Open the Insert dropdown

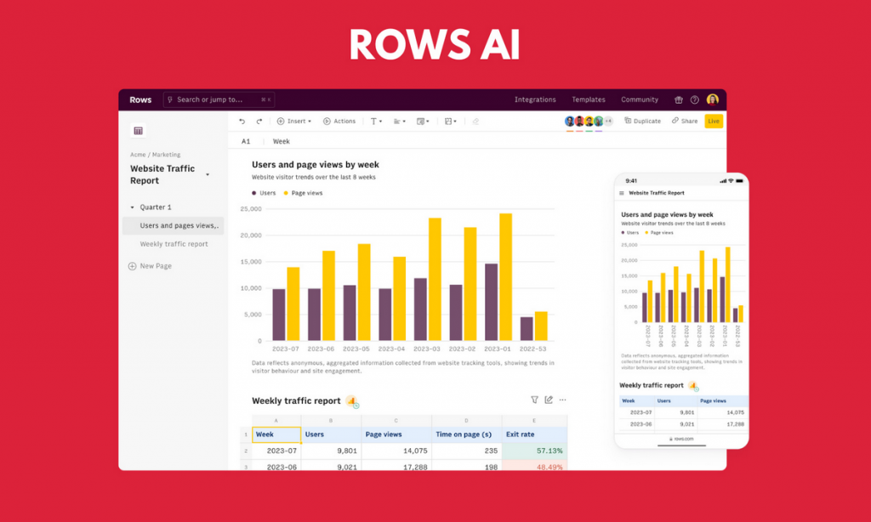click(x=294, y=122)
